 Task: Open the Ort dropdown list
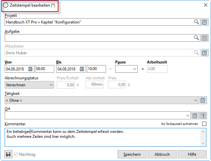pos(188,115)
